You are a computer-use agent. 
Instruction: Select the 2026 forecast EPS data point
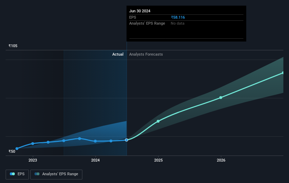tap(221, 97)
